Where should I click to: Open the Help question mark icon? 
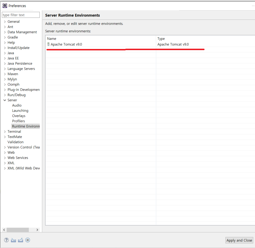6,240
